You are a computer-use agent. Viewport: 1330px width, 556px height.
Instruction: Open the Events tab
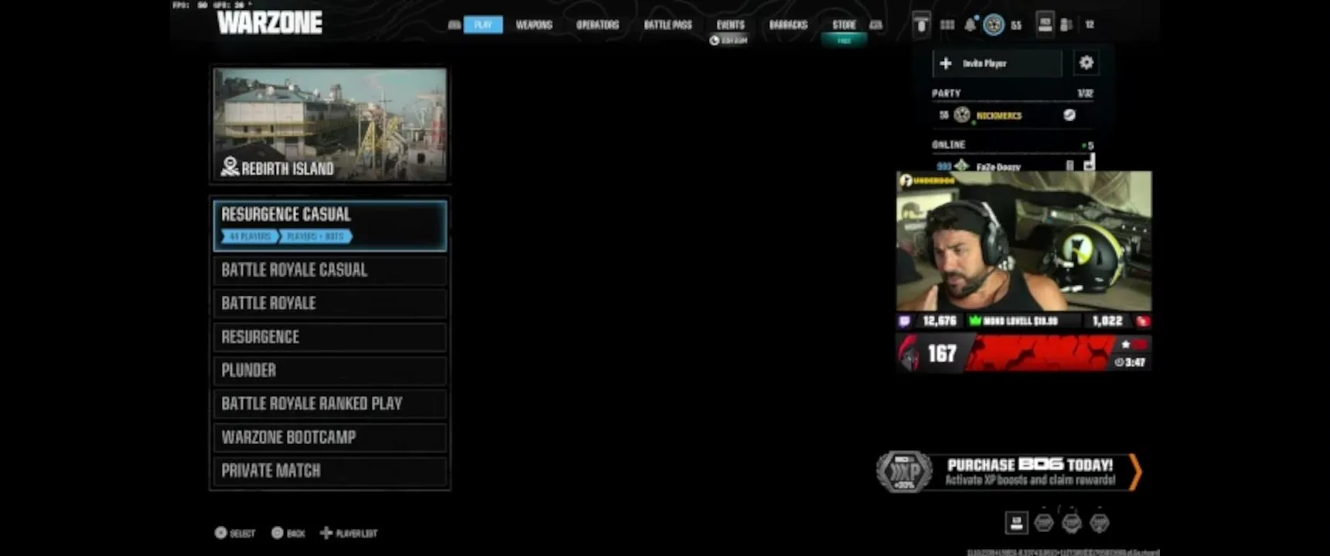(730, 25)
